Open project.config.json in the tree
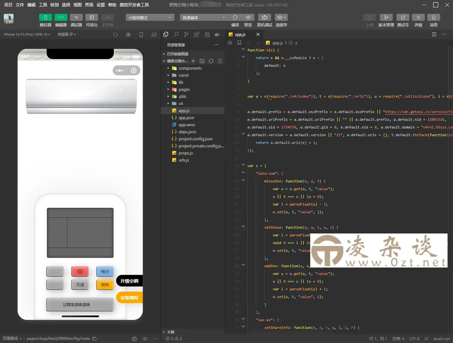 192,139
